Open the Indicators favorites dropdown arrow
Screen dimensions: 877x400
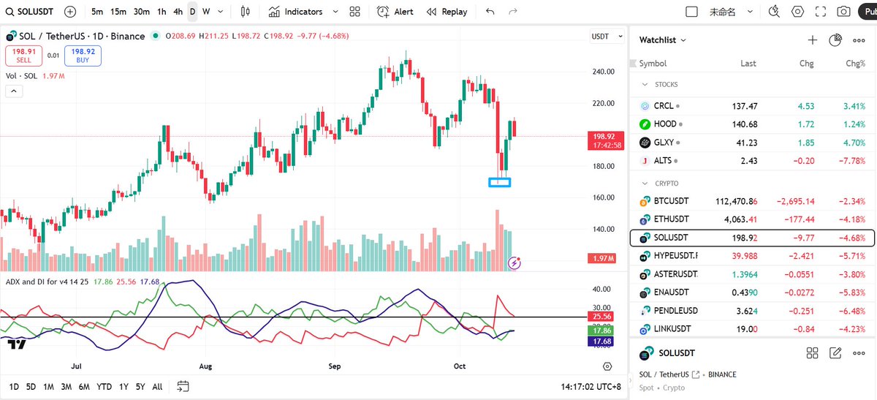click(x=335, y=12)
